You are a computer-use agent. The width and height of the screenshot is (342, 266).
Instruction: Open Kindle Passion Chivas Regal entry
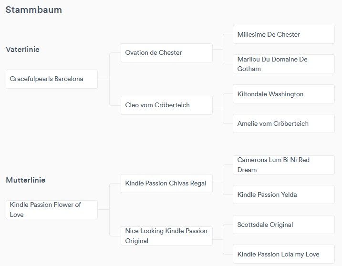coord(166,184)
